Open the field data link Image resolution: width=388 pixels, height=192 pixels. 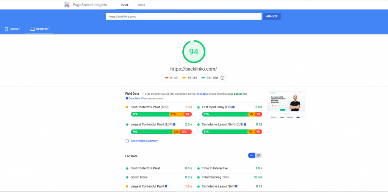202,94
